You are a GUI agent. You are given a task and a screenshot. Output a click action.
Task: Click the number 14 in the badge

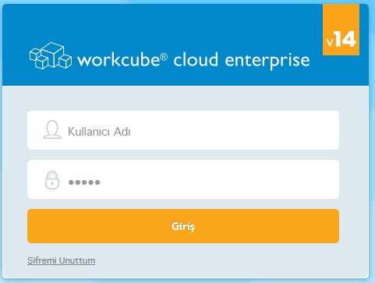click(345, 39)
